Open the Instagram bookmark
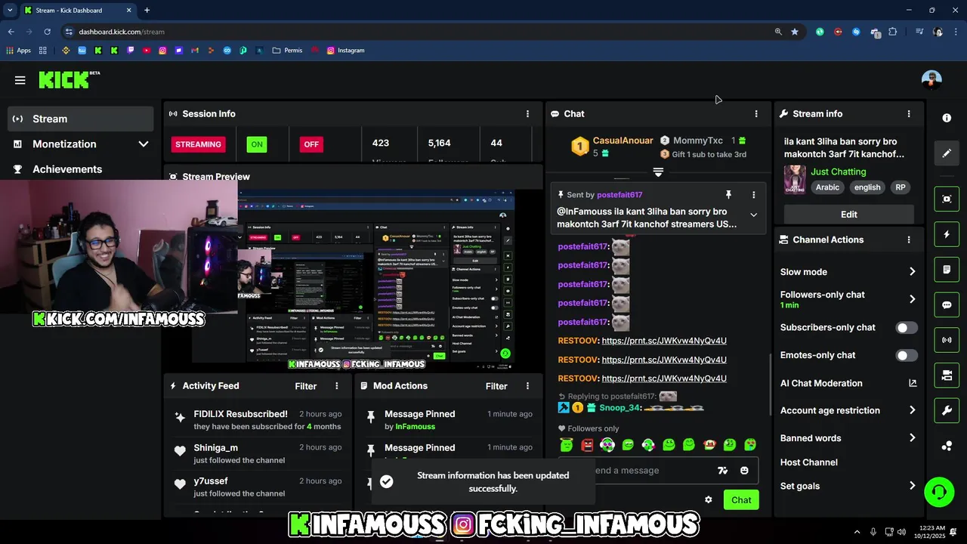 345,51
